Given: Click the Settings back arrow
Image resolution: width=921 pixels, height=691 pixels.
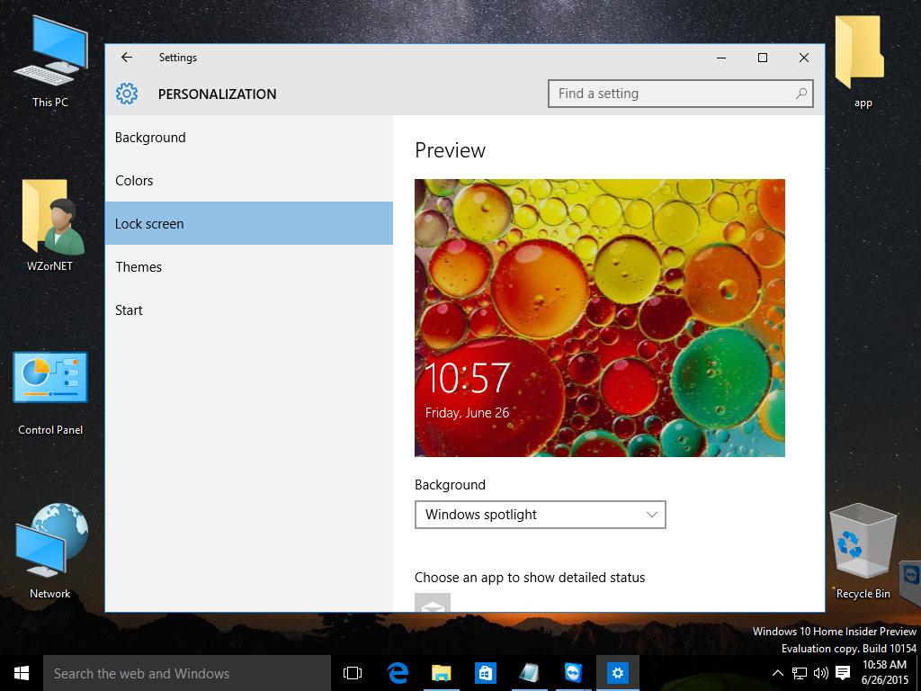Looking at the screenshot, I should 127,58.
